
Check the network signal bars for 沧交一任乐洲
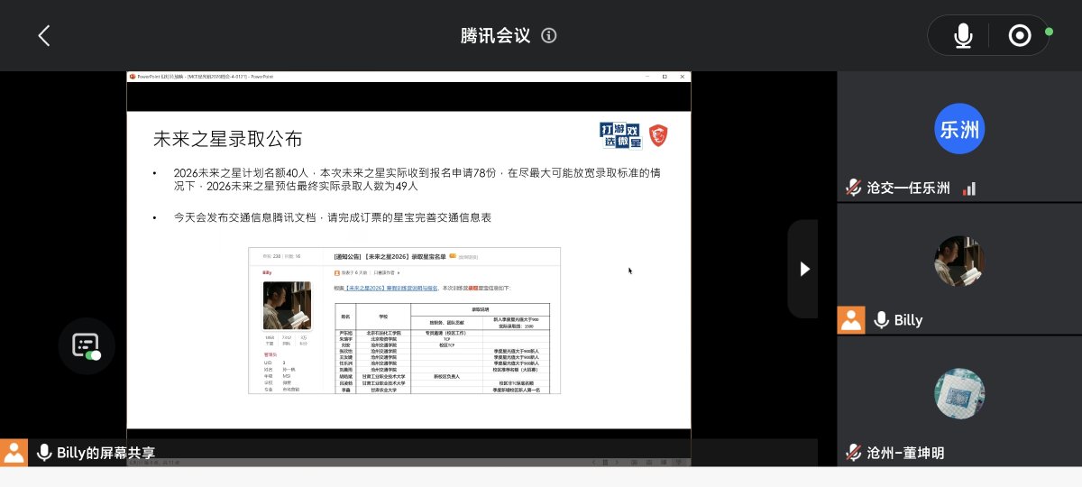click(969, 188)
